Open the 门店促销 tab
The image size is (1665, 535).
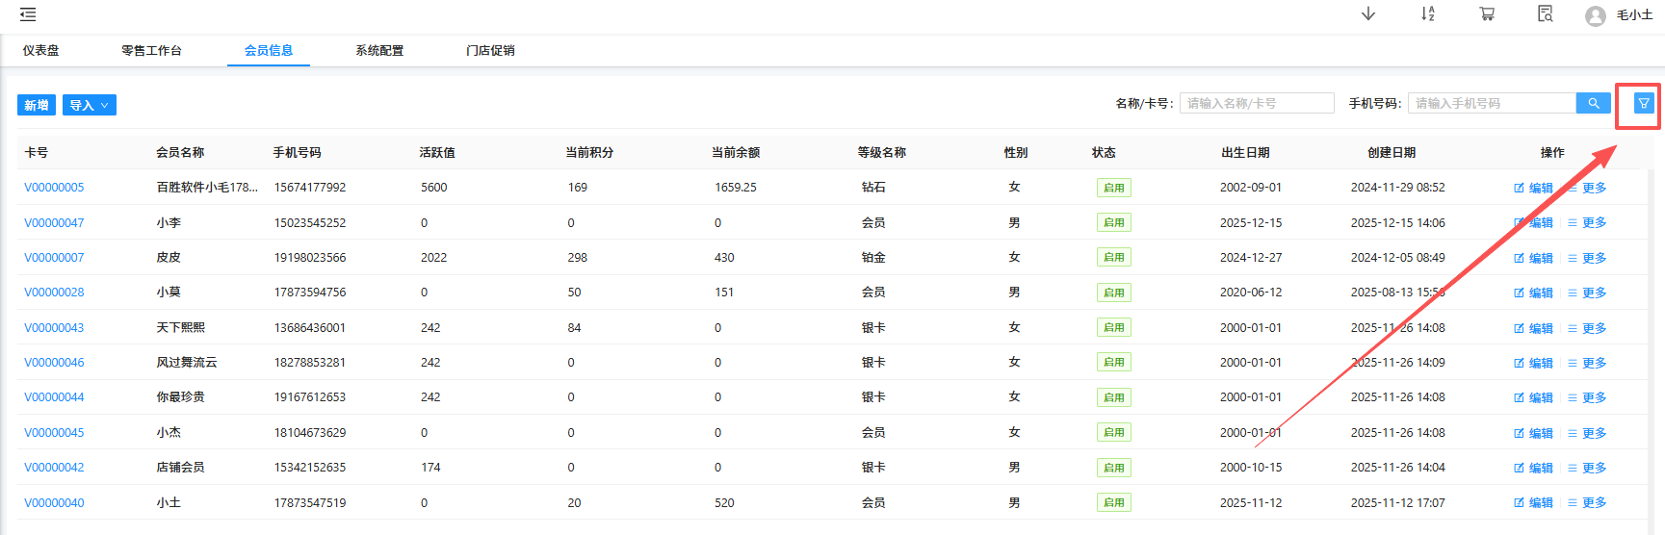(490, 51)
